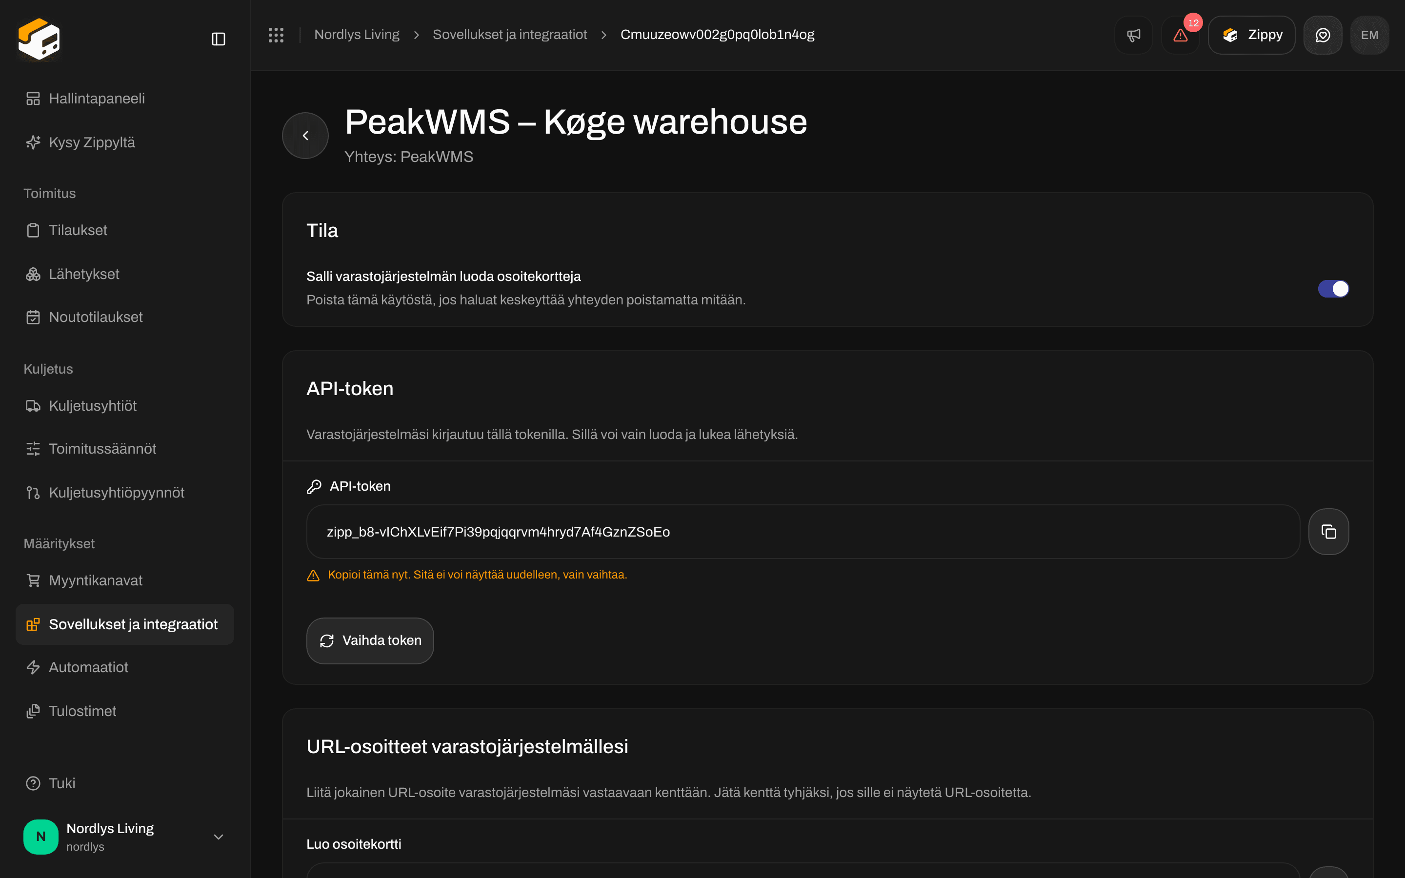
Task: Click the Nordlys Living N avatar
Action: click(x=40, y=836)
